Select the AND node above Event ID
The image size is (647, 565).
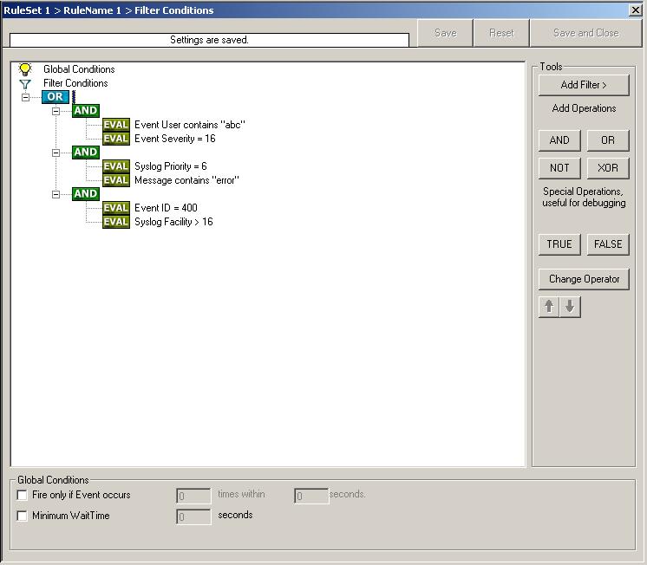[85, 194]
